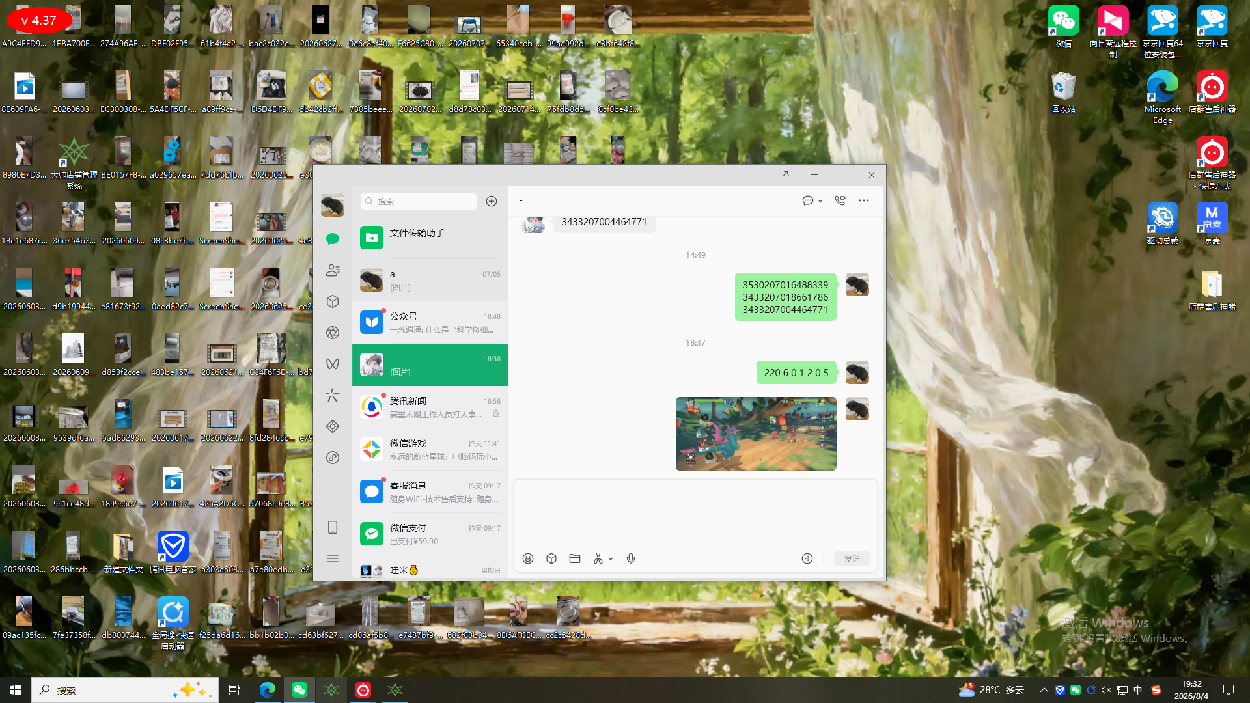Toggle pin-on-top for the WeChat window

(x=786, y=175)
